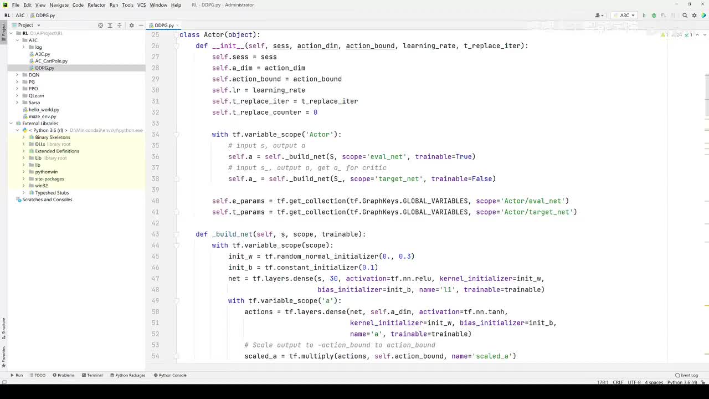
Task: Expand the log folder
Action: 24,47
